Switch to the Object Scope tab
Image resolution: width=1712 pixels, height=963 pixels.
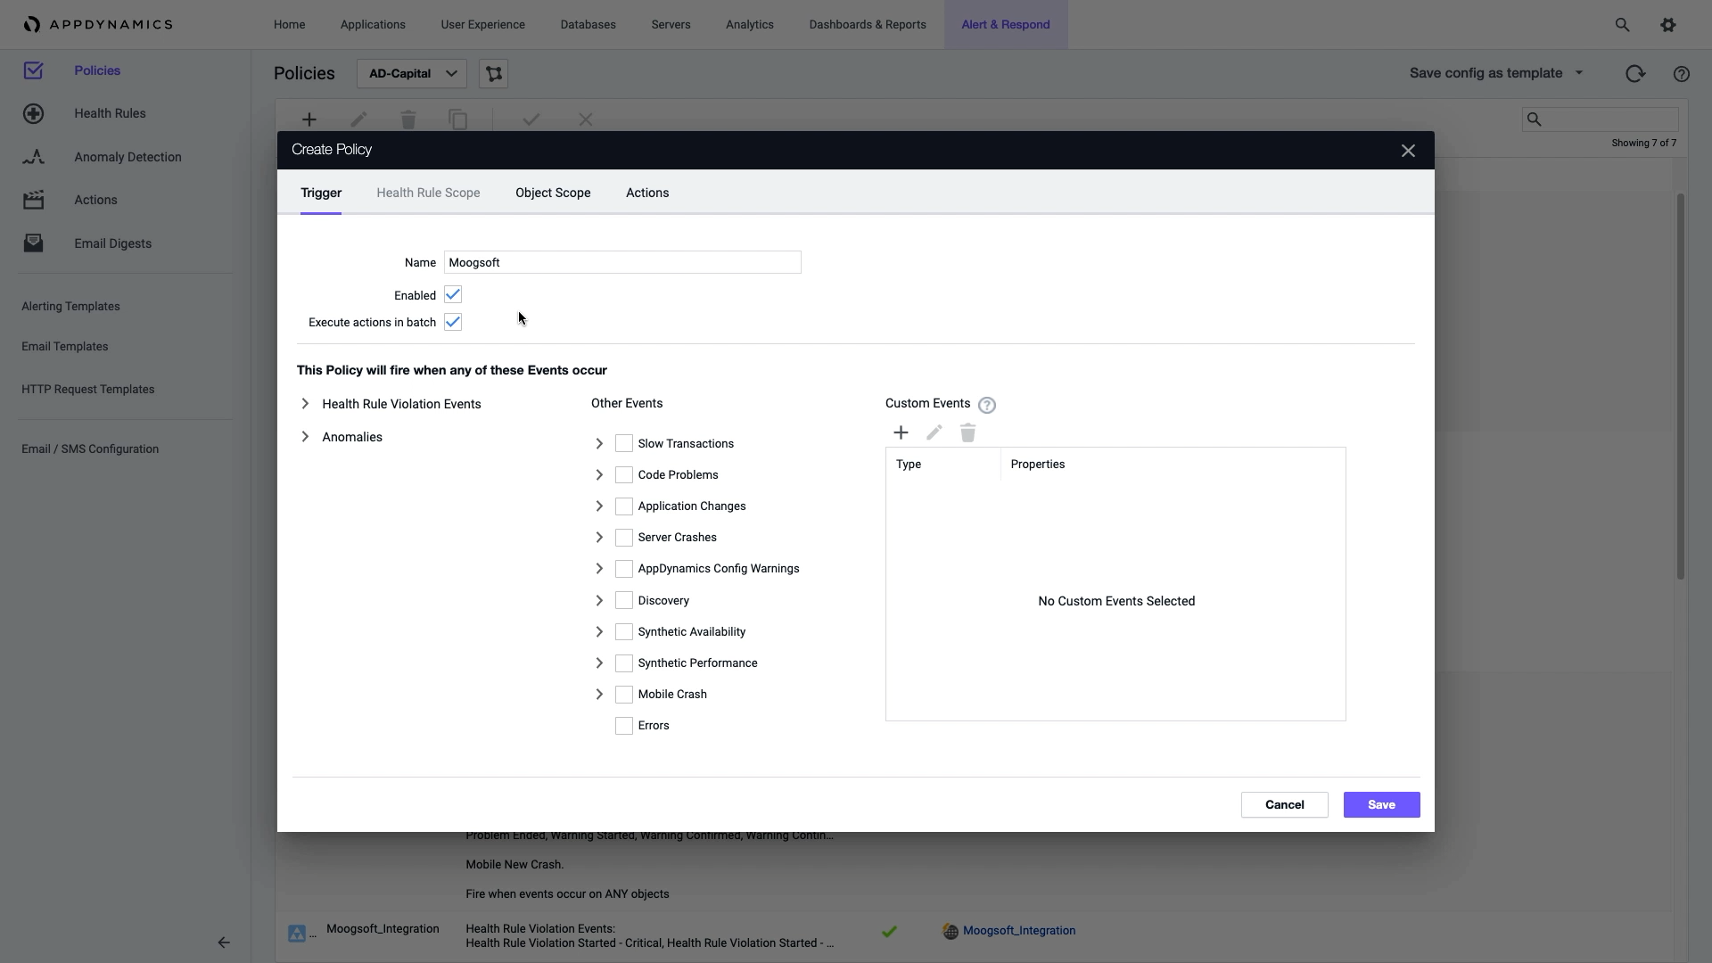click(553, 193)
